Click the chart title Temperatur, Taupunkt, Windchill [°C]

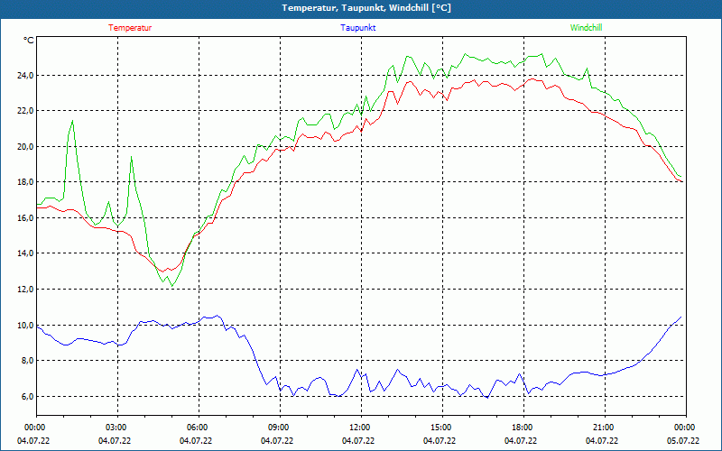366,8
